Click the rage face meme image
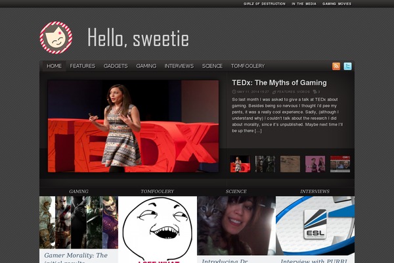 point(158,229)
